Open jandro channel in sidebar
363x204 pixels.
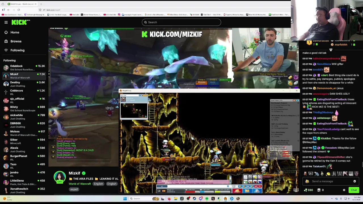pyautogui.click(x=24, y=174)
